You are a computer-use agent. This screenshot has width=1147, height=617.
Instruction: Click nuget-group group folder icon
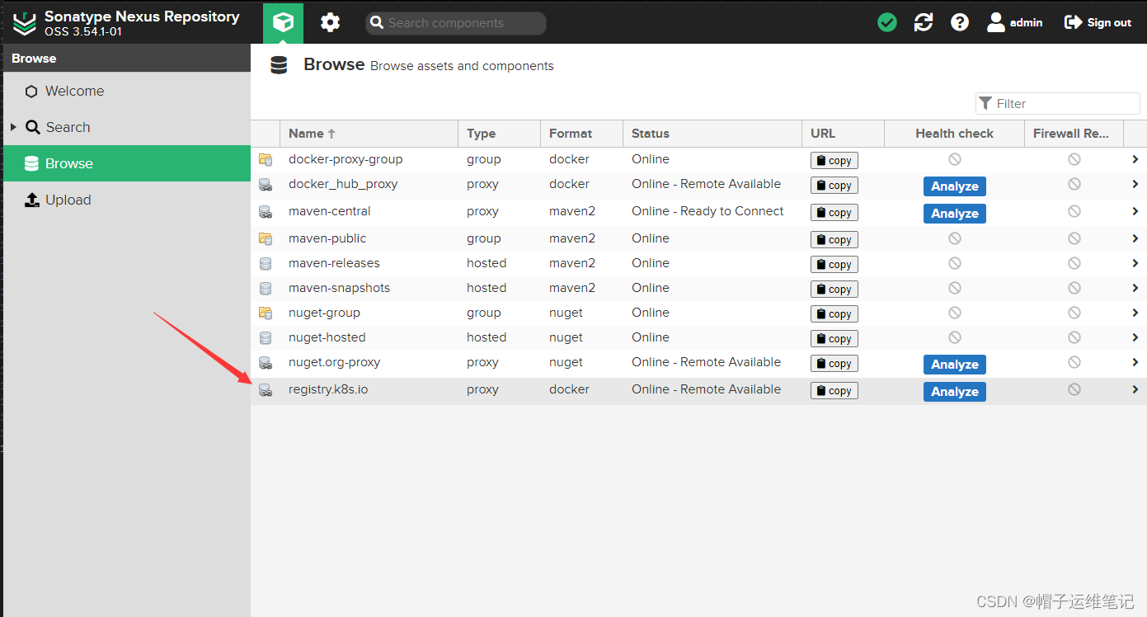tap(265, 313)
